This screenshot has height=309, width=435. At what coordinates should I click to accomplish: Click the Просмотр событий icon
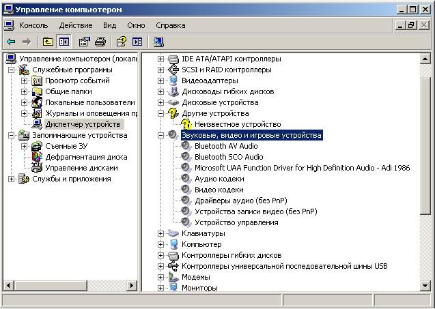pos(37,80)
